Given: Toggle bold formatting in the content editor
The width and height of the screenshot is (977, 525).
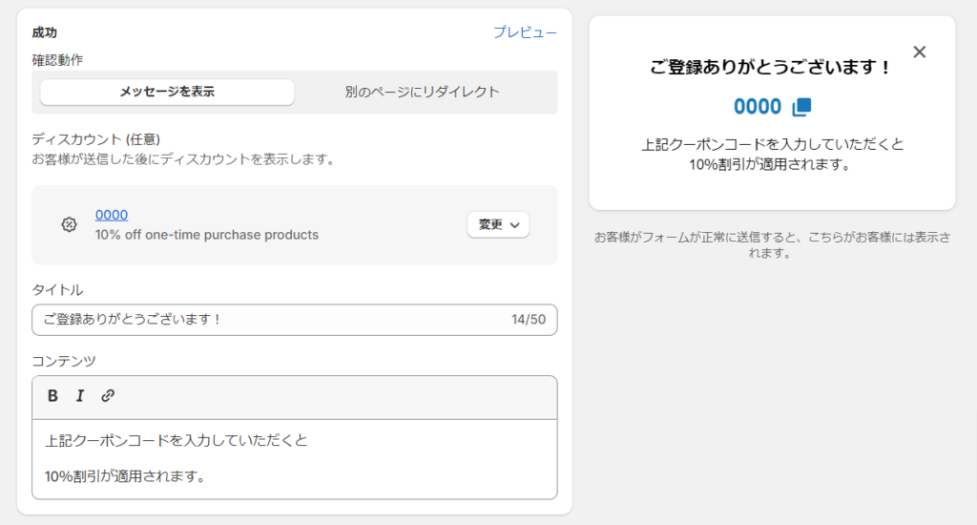Looking at the screenshot, I should click(53, 396).
